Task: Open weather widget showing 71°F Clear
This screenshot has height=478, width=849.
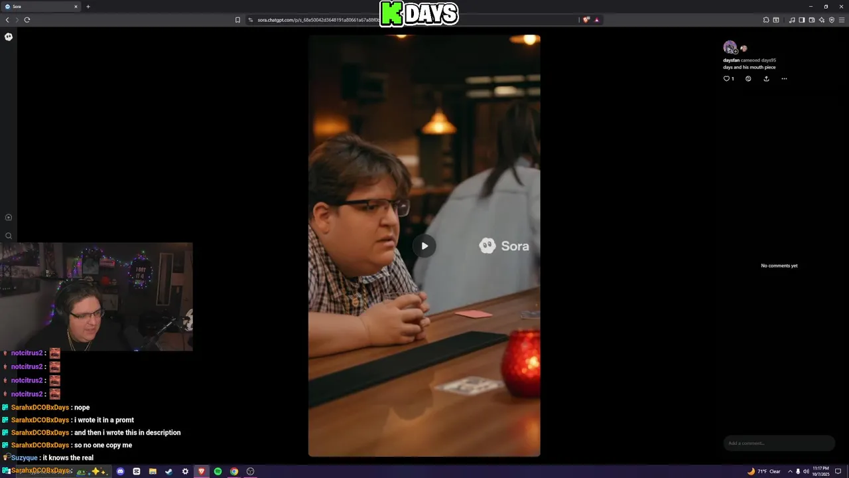Action: click(763, 471)
